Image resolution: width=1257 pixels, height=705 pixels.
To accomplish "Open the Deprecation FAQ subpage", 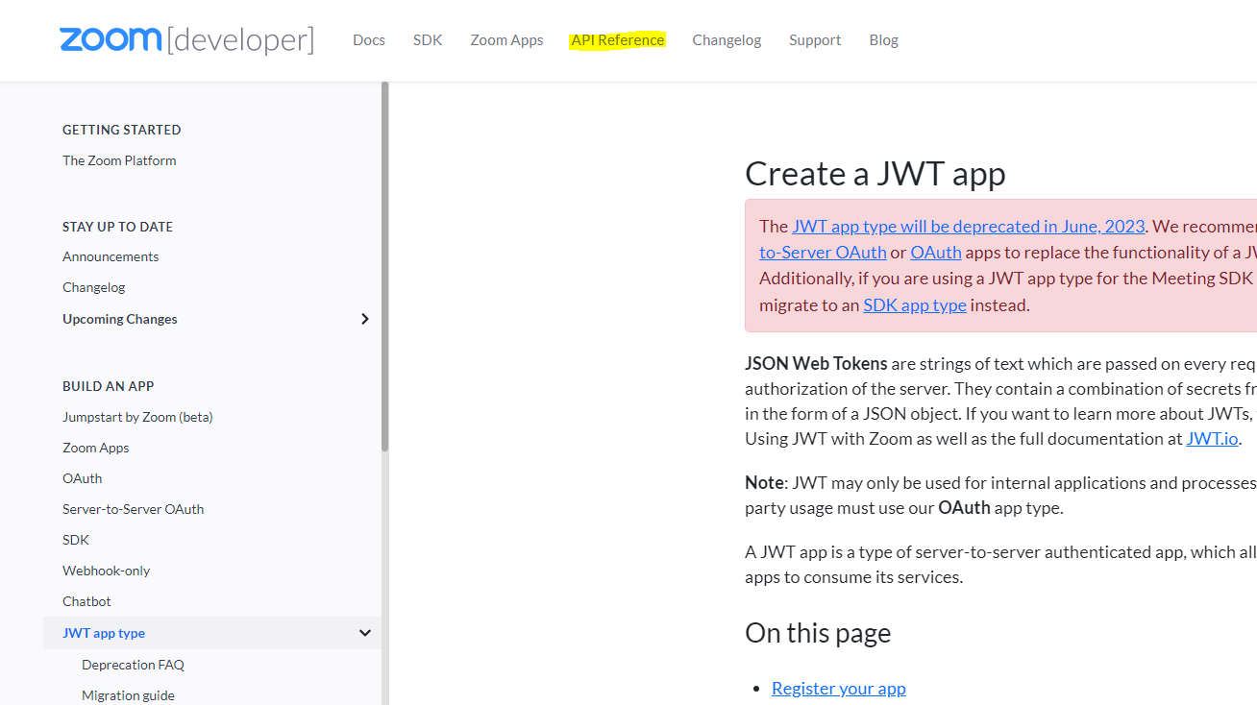I will click(133, 665).
